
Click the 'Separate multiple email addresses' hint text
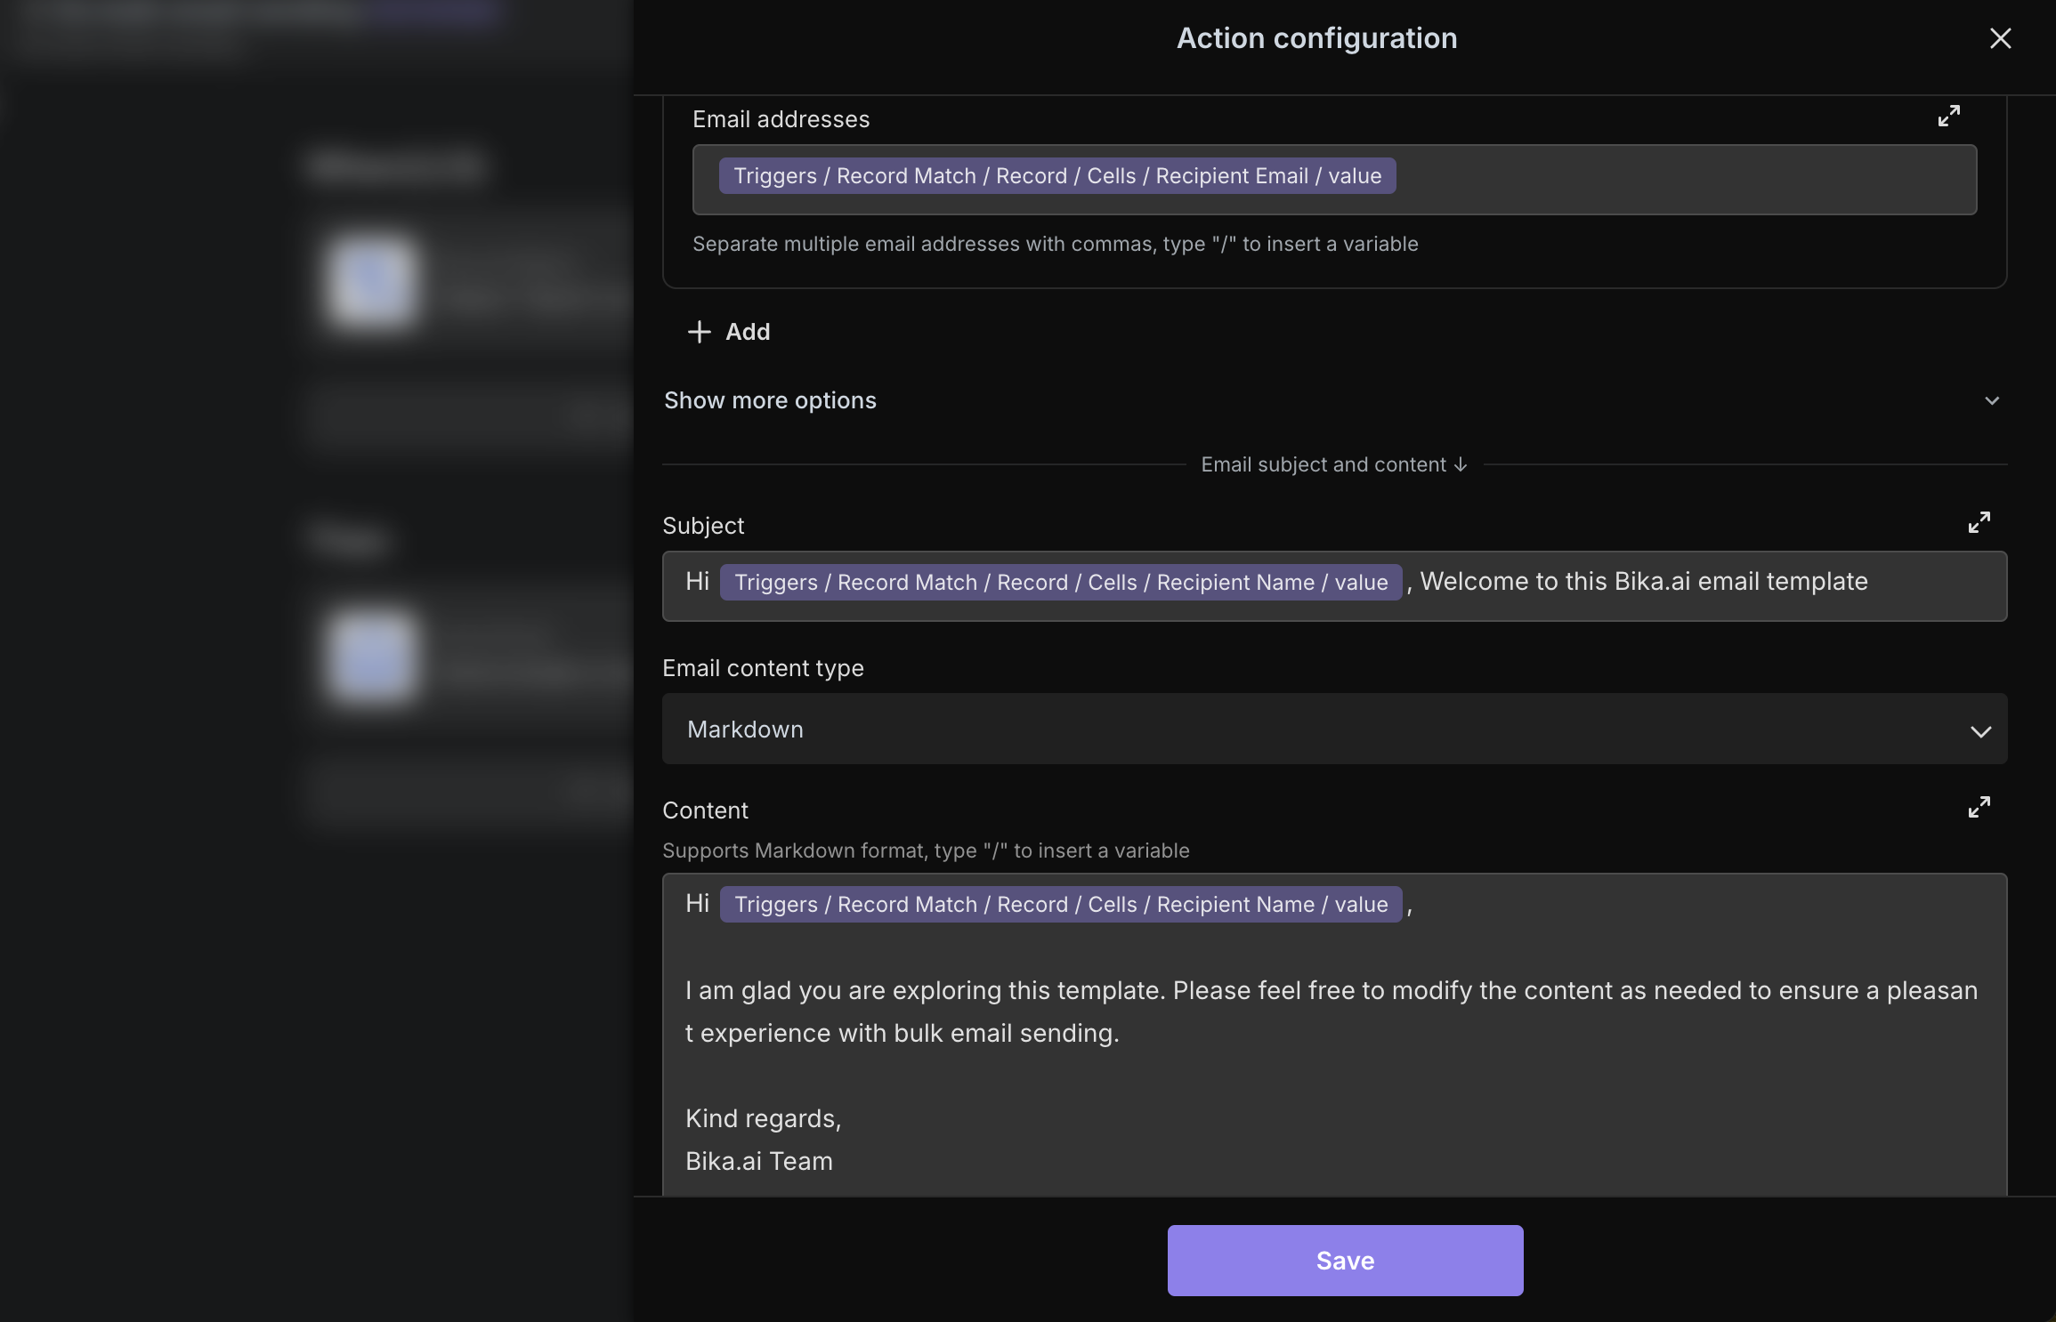[x=1055, y=244]
